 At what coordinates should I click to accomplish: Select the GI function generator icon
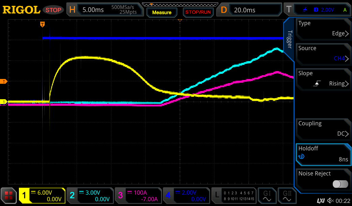267,196
